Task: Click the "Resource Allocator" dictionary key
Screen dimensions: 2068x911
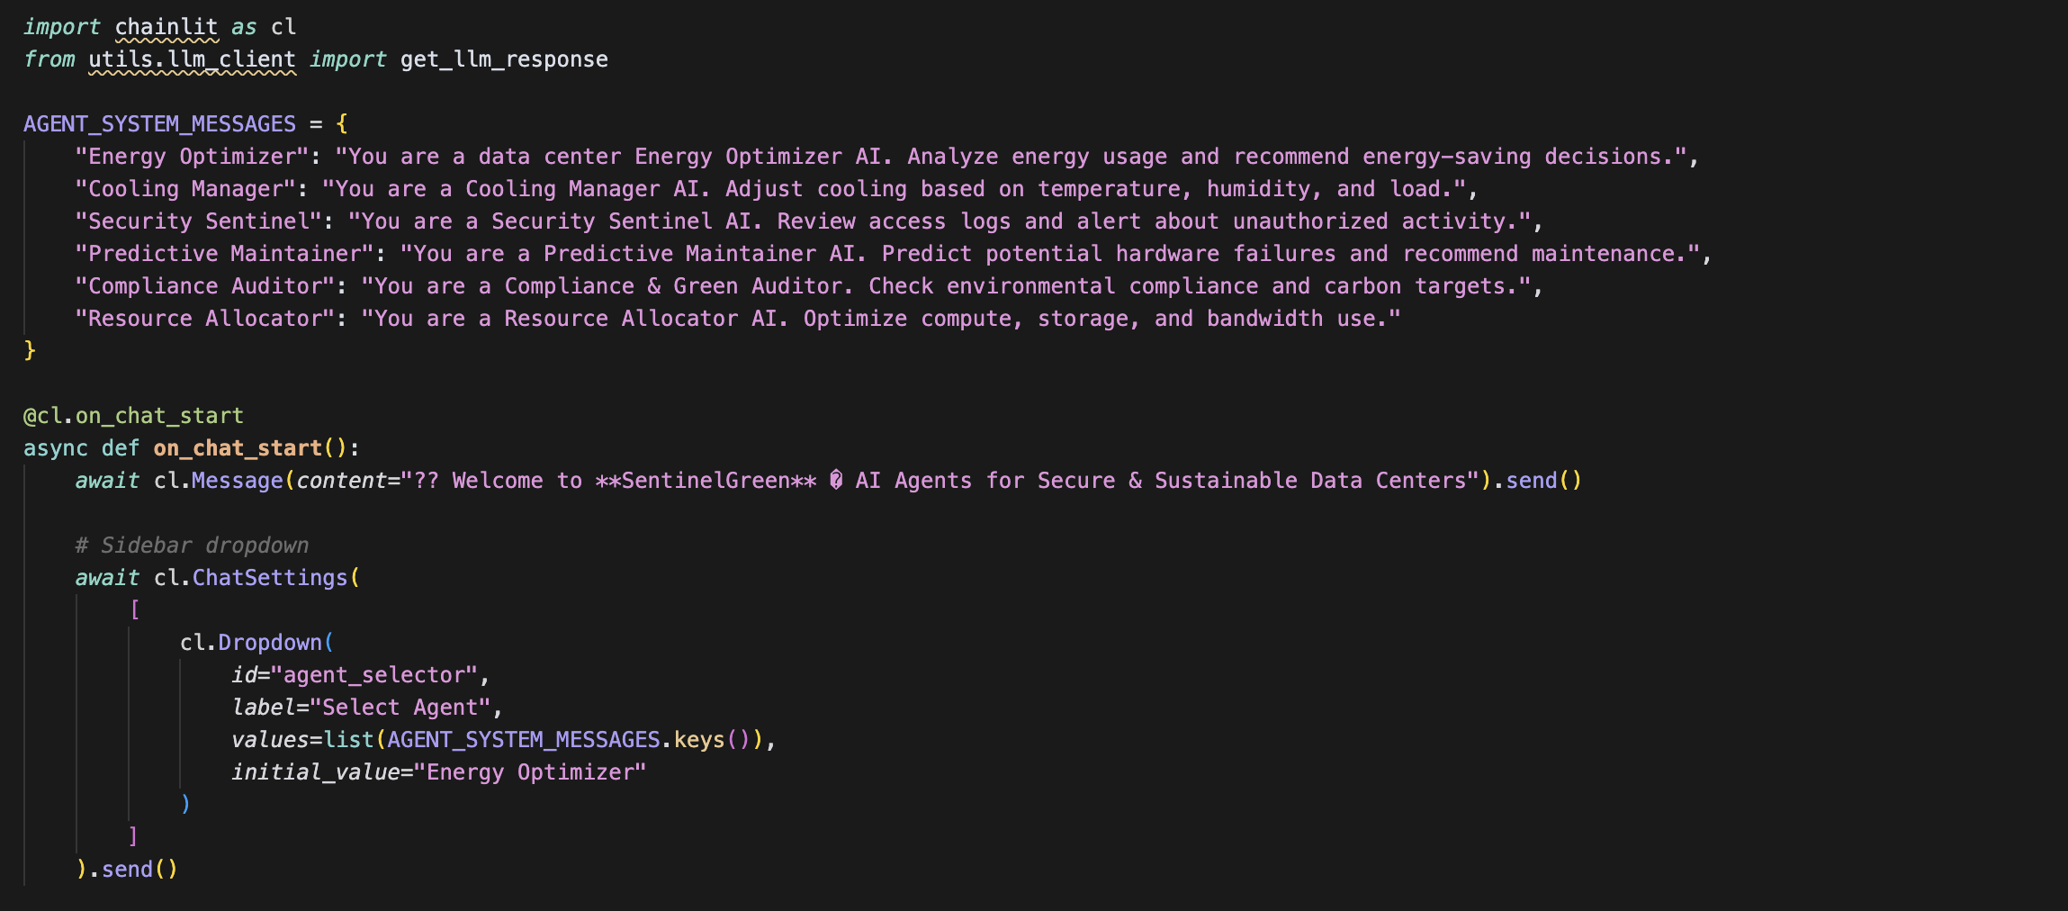Action: click(x=204, y=319)
